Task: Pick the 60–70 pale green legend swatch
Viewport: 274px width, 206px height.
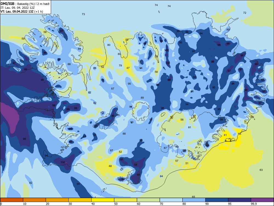Action: pos(148,200)
